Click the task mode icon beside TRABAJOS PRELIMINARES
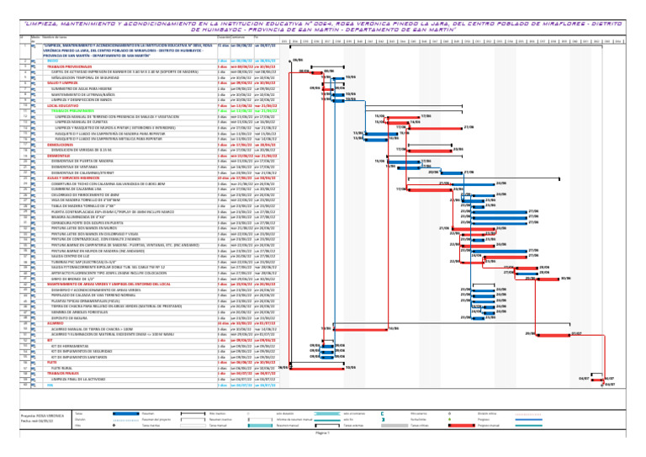This screenshot has height=457, width=646. [34, 111]
